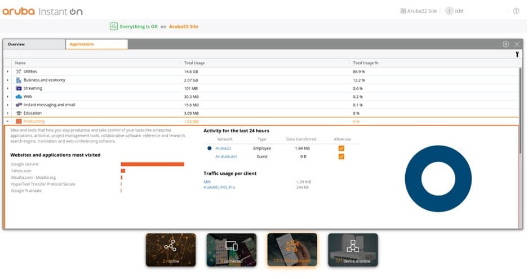The height and width of the screenshot is (279, 528).
Task: Click the 30.3 MB Web usage value
Action: click(191, 97)
